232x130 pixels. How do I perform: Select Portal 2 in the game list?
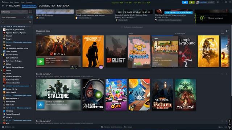[9, 117]
